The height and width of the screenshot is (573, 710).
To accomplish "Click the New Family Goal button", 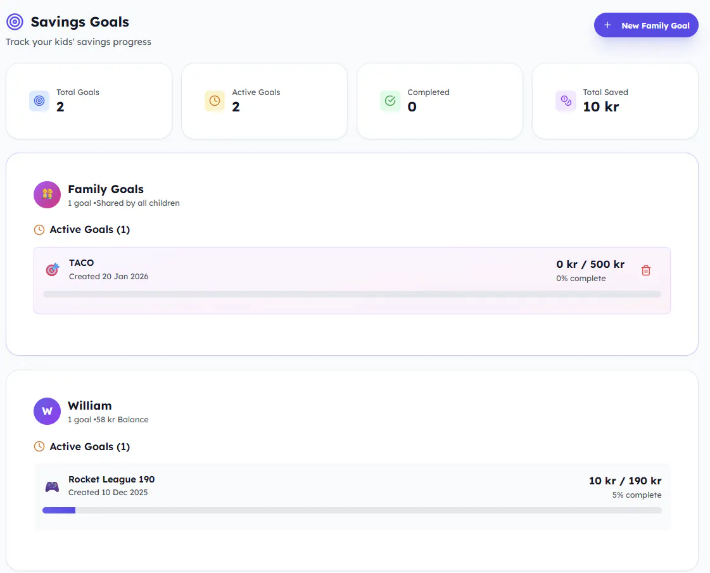I will pos(645,25).
